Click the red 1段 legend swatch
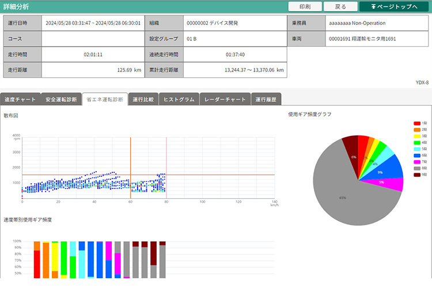Image resolution: width=432 pixels, height=288 pixels. [x=418, y=124]
